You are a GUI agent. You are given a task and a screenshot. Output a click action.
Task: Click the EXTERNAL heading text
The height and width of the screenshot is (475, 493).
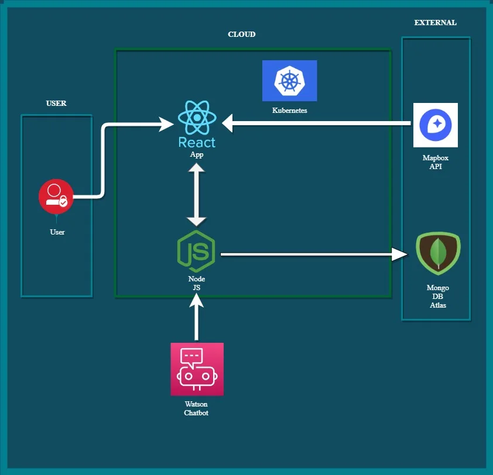(x=435, y=23)
